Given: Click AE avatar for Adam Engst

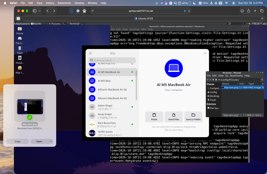Looking at the screenshot, I should point(92,107).
